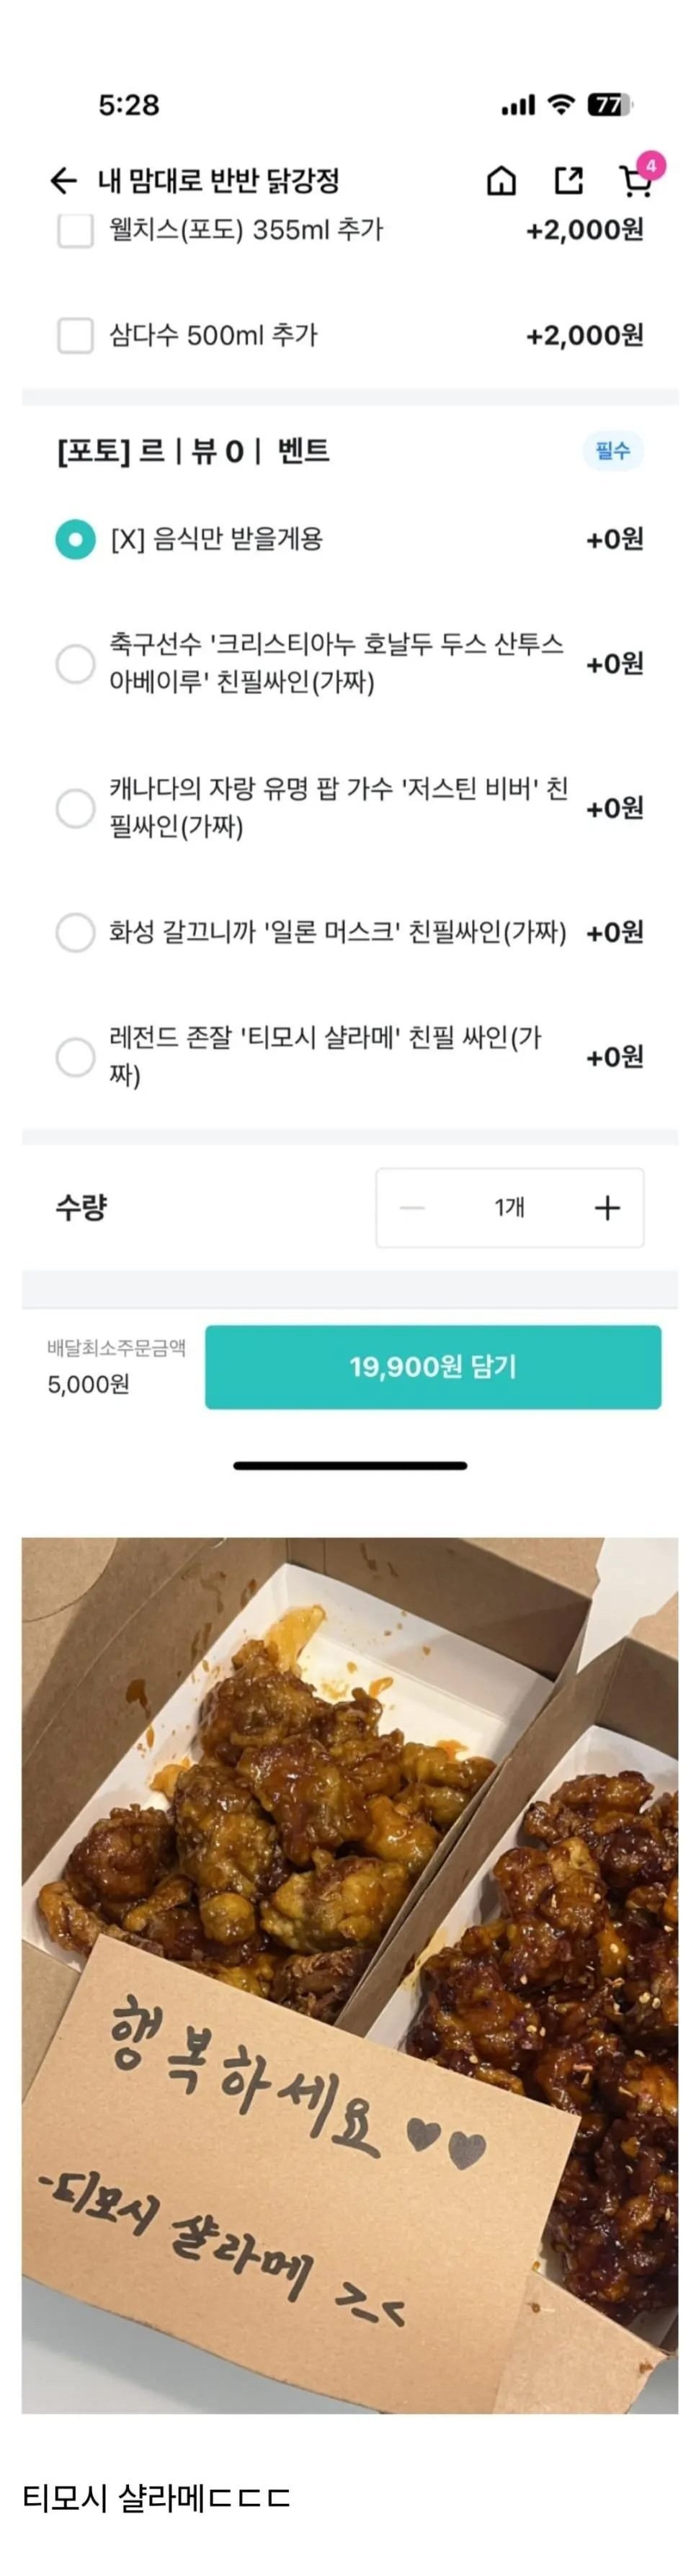696x2576 pixels.
Task: Tap the Wi-Fi status icon
Action: coord(563,104)
